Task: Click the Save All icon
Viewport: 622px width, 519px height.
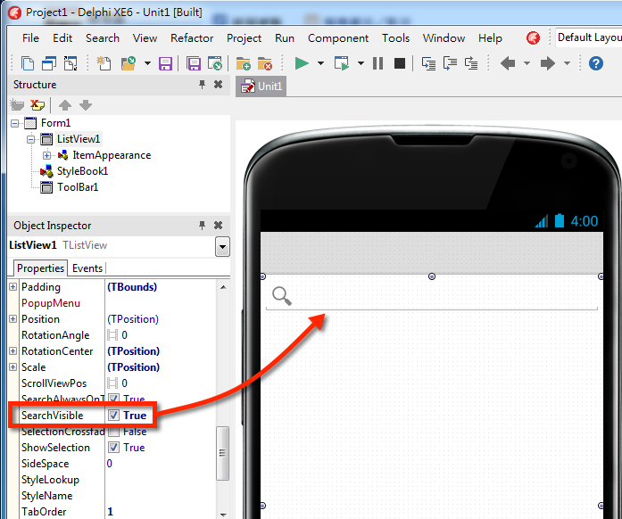Action: pos(194,63)
